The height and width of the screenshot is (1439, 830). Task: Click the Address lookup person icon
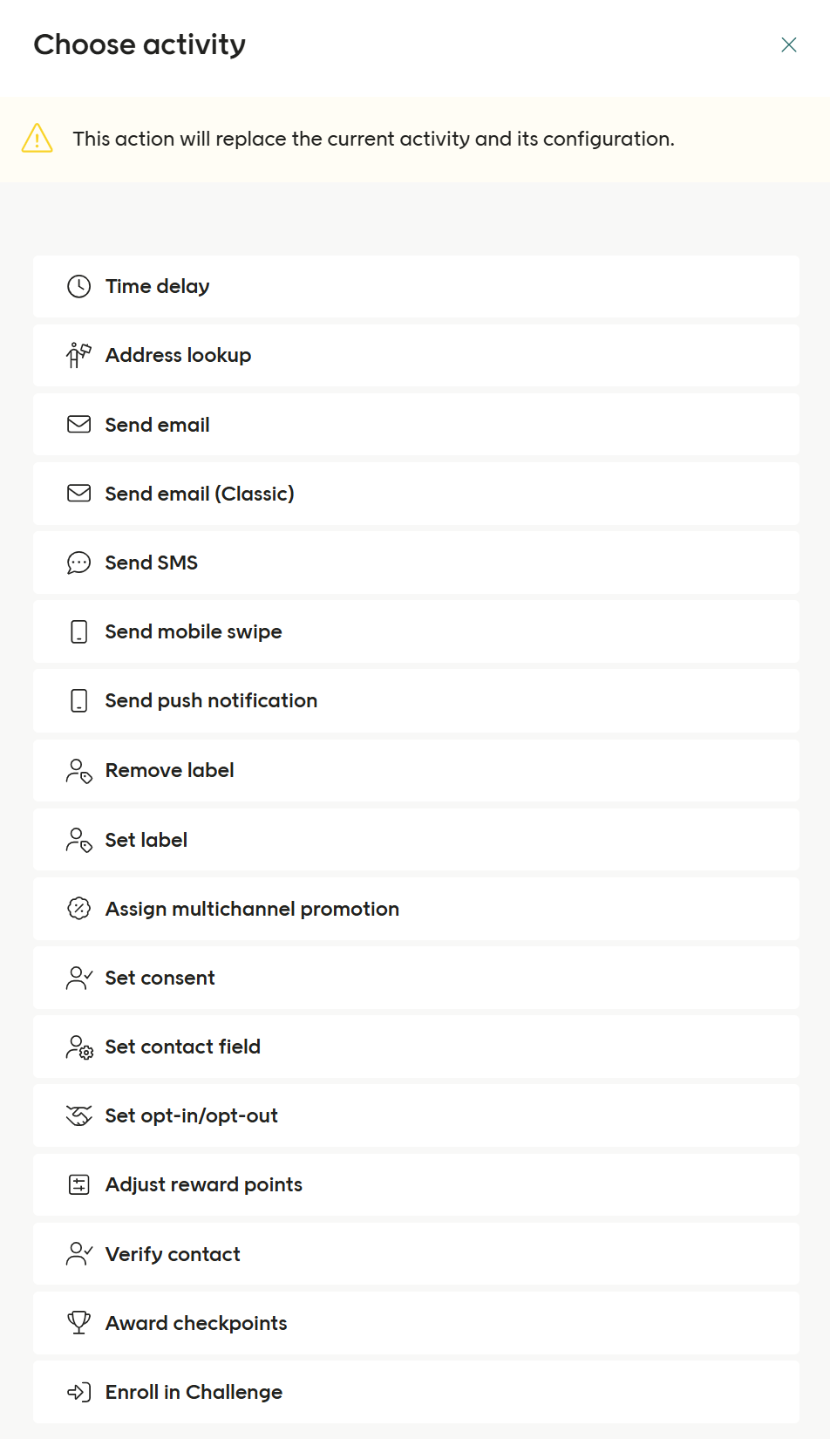tap(78, 355)
